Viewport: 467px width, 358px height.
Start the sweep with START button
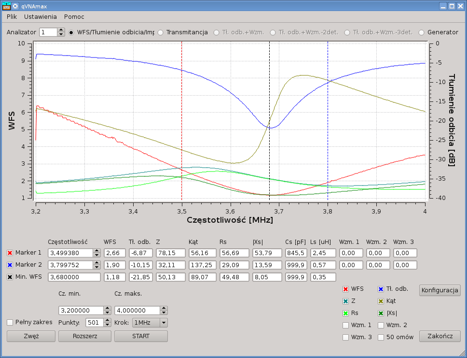click(x=141, y=336)
